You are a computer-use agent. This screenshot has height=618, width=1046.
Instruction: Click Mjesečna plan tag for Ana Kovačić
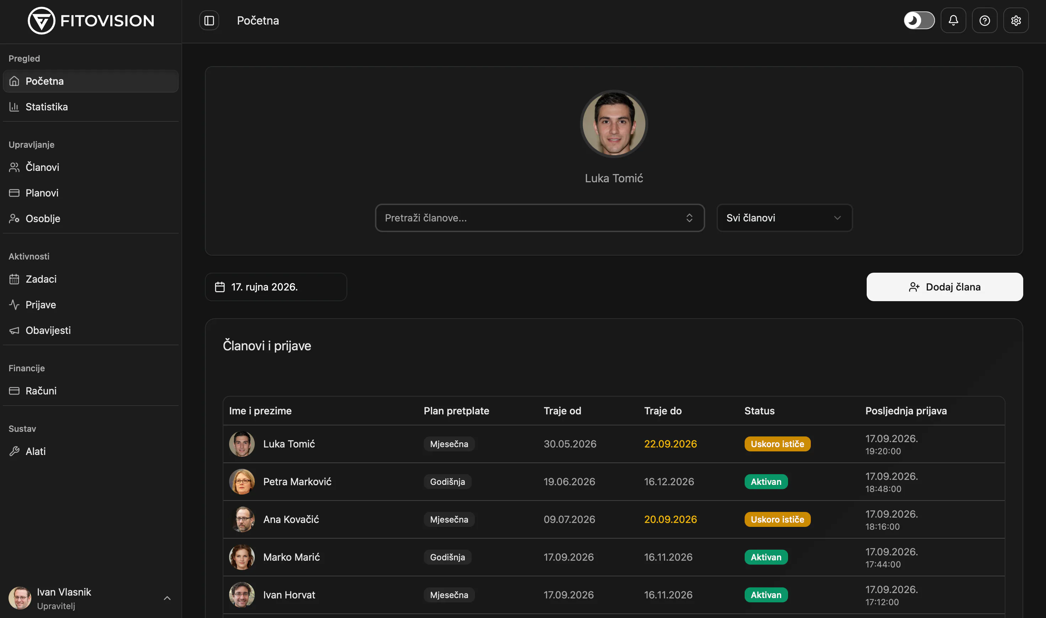[x=449, y=520]
